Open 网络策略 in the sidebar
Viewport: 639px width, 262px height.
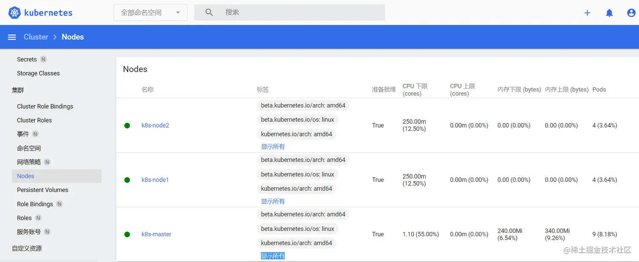(29, 162)
